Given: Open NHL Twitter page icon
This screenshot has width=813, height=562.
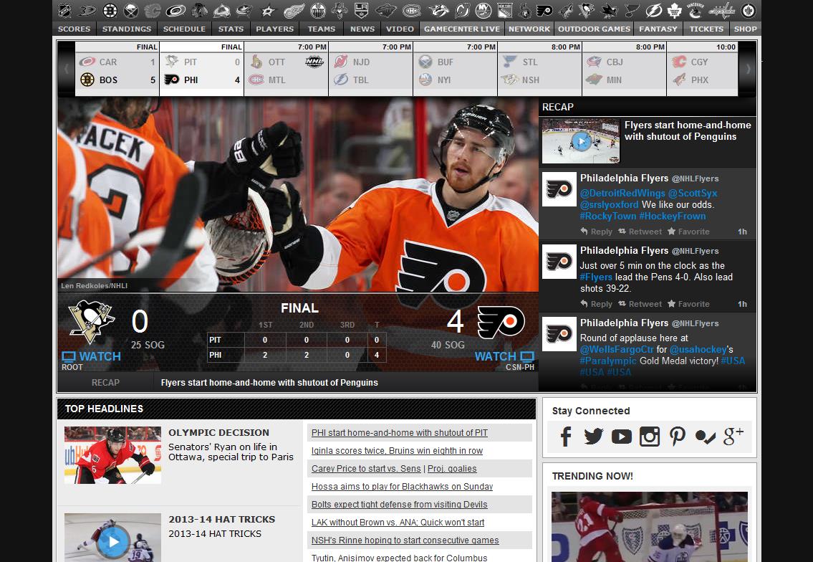Looking at the screenshot, I should pos(594,437).
